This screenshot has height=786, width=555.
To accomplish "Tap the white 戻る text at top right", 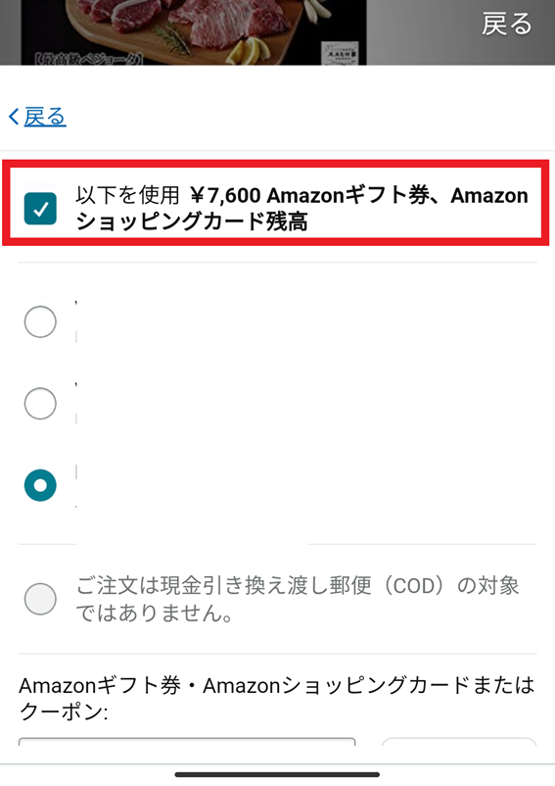I will (506, 25).
